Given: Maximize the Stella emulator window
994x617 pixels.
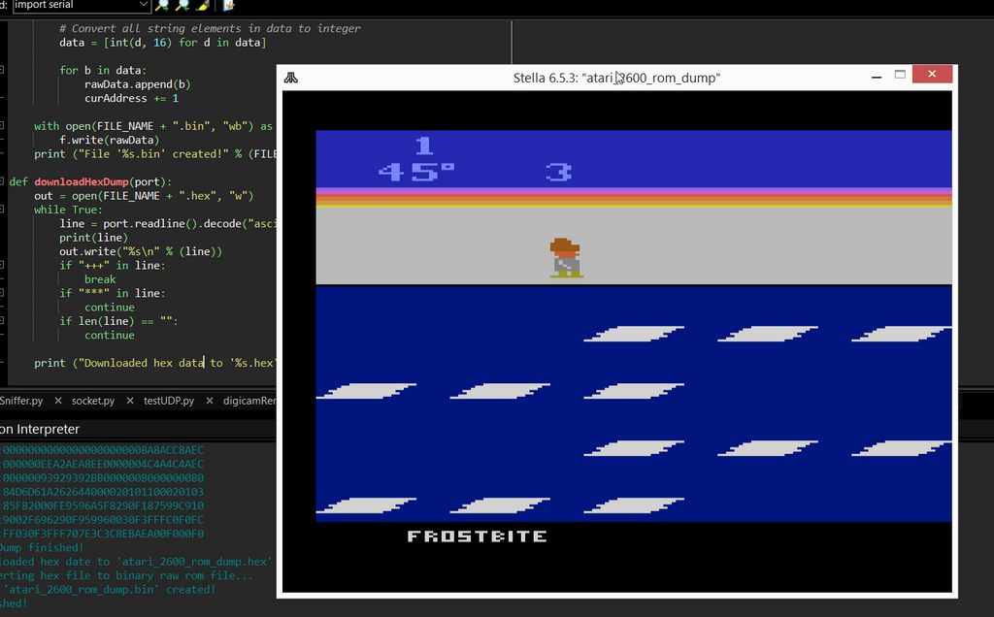Looking at the screenshot, I should point(900,75).
